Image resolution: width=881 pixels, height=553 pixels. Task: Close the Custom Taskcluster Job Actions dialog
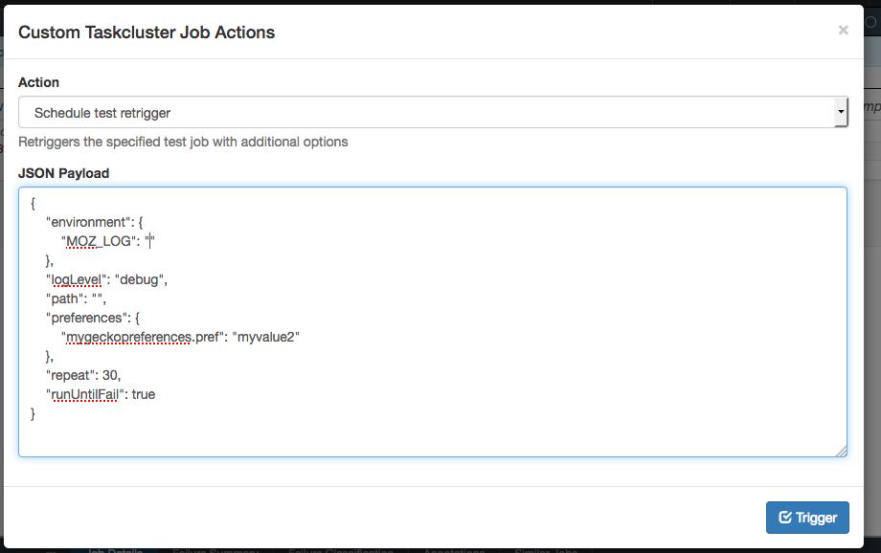843,31
